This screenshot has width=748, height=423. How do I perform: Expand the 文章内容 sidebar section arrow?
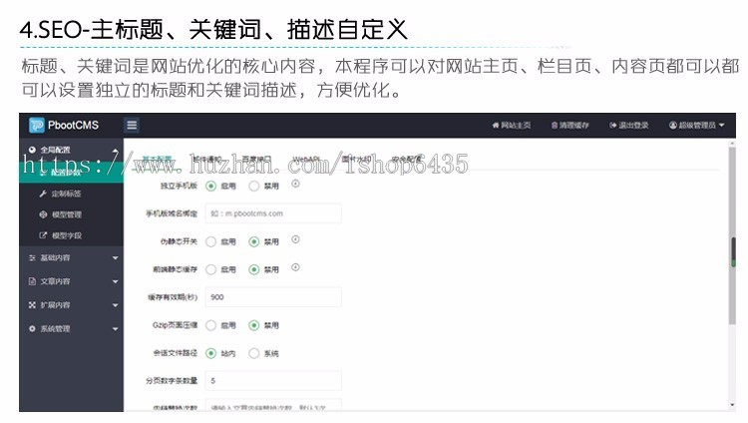(115, 281)
